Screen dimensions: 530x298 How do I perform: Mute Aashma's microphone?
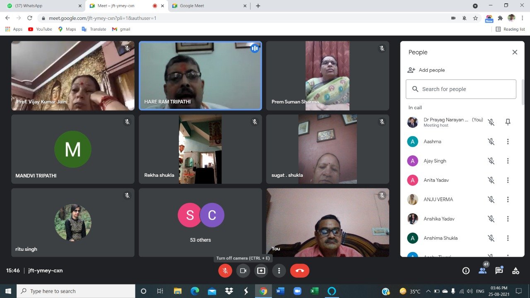(x=491, y=142)
